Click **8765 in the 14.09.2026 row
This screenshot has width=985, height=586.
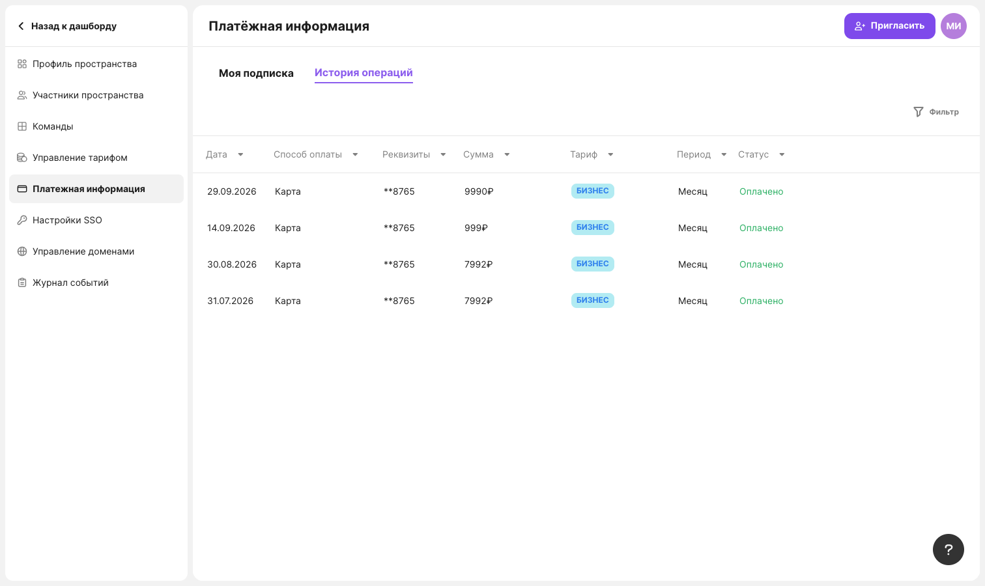coord(399,228)
